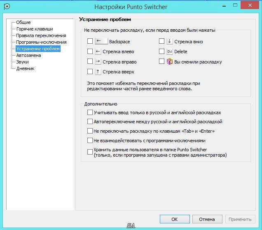Screen dimensions: 262x230
Task: Check Хранить данные пользователя в папке
Action: click(90, 152)
